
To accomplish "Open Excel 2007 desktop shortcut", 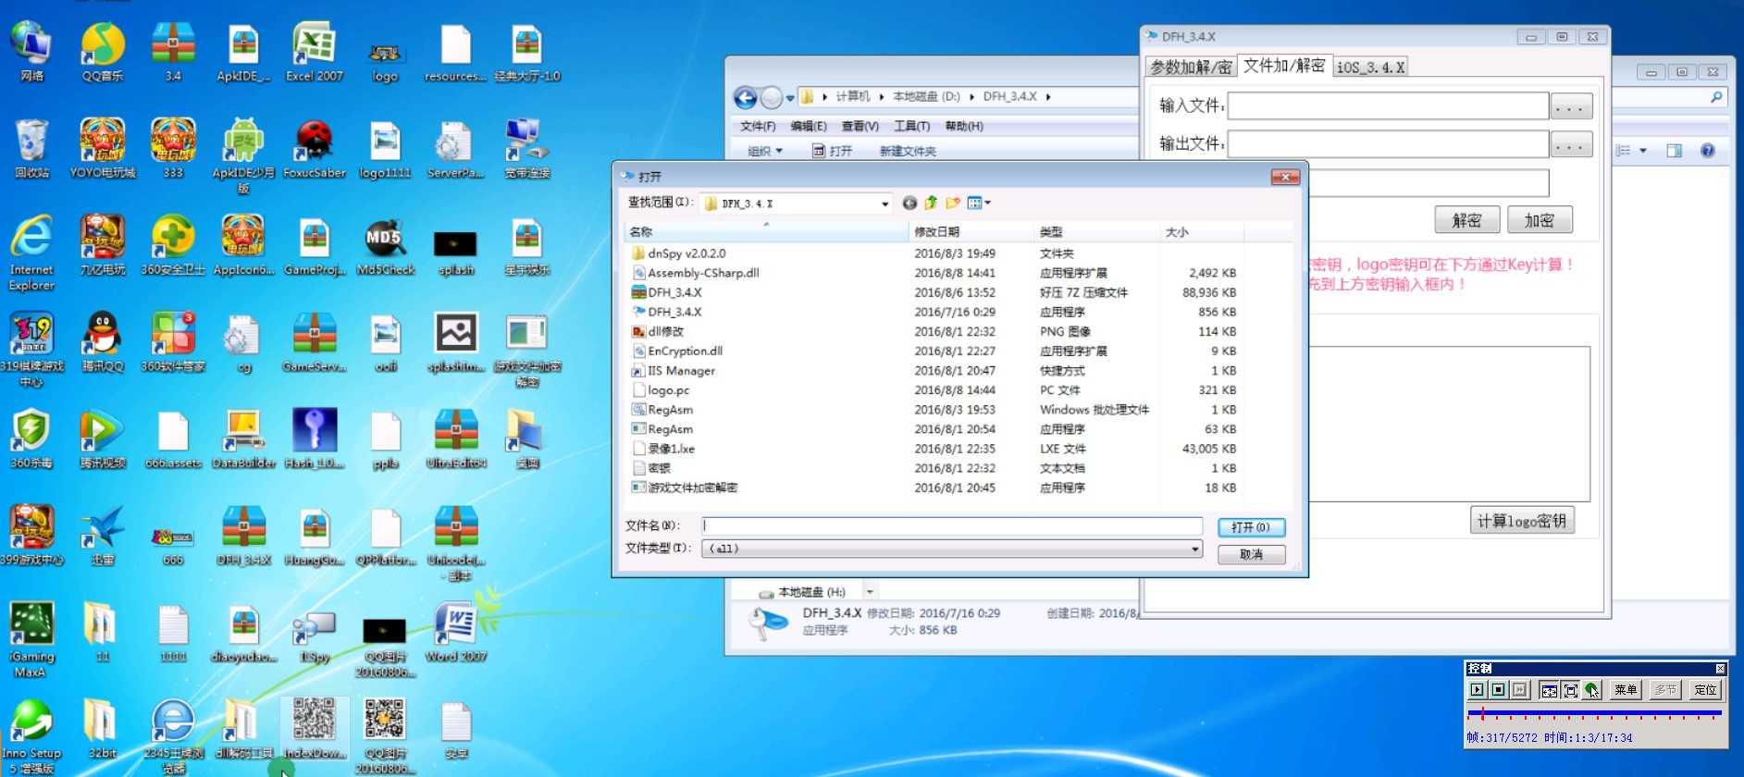I will pyautogui.click(x=315, y=52).
